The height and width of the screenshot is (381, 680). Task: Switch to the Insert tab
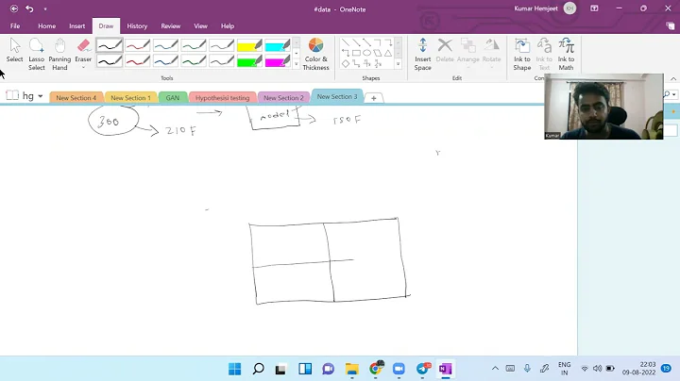point(77,26)
